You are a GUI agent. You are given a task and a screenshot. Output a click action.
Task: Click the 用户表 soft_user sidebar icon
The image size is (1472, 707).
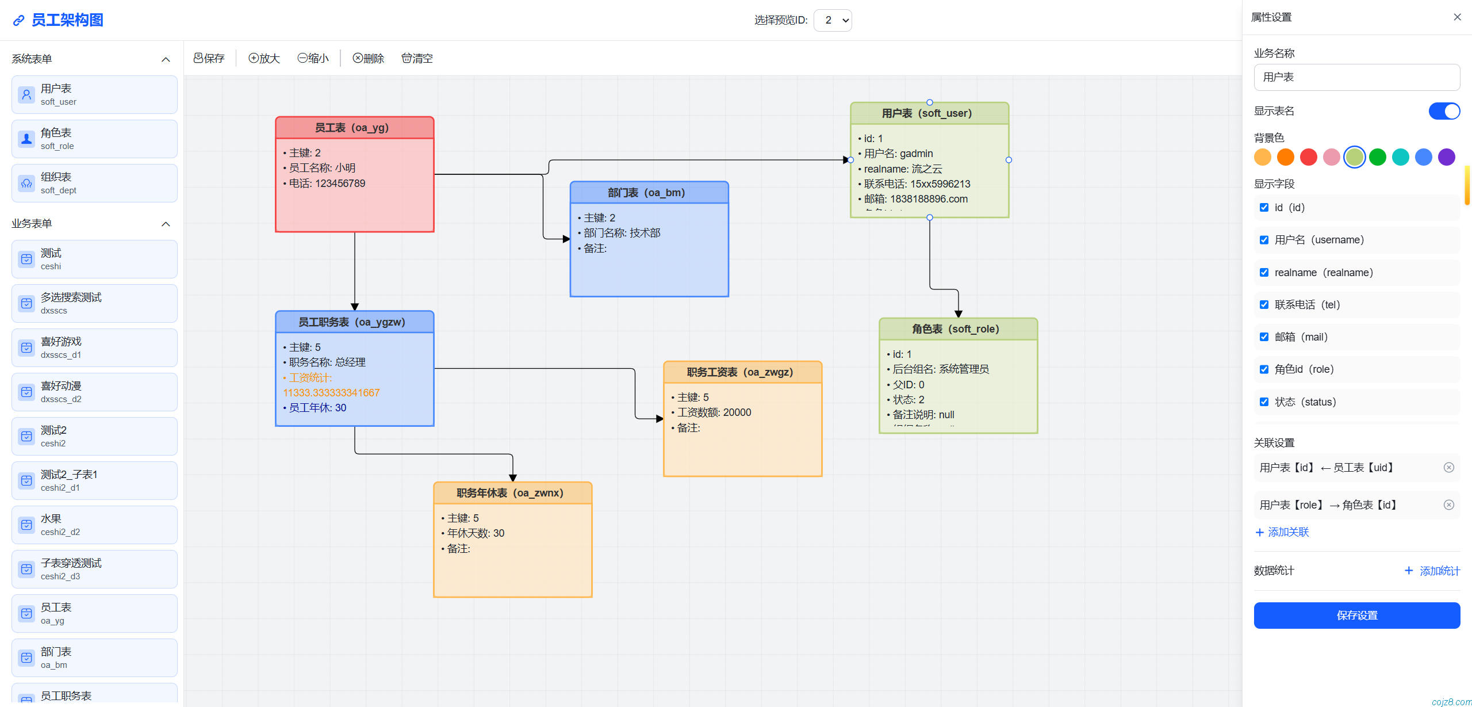[x=26, y=94]
